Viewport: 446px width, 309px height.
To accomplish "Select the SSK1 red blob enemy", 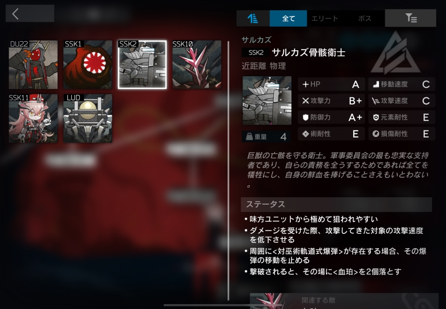I will (x=87, y=65).
